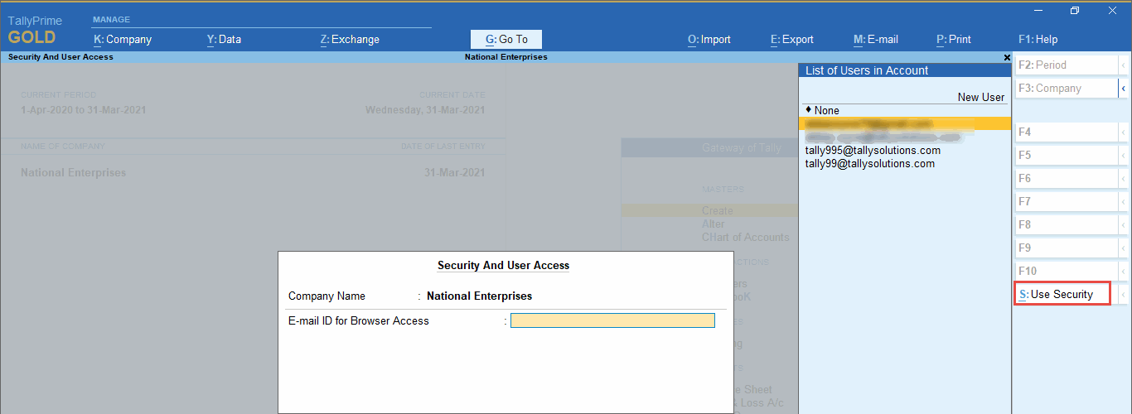Restore the TallyPrime window
This screenshot has width=1132, height=414.
pos(1075,11)
